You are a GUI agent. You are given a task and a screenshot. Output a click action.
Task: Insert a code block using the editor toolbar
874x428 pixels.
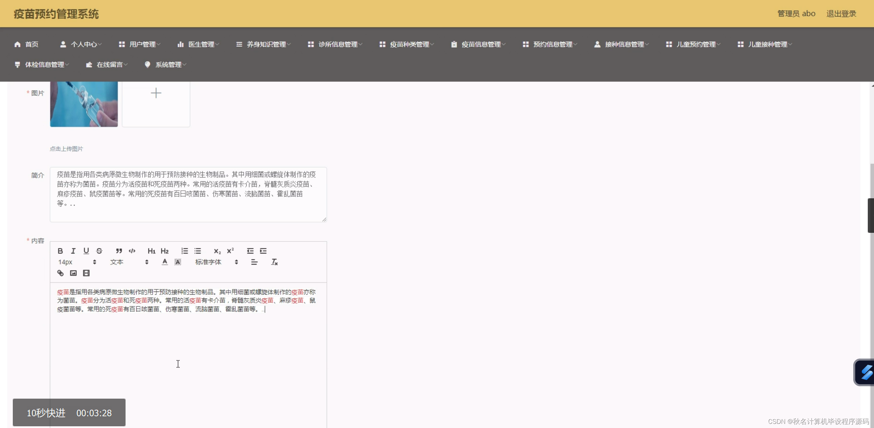[x=132, y=251]
